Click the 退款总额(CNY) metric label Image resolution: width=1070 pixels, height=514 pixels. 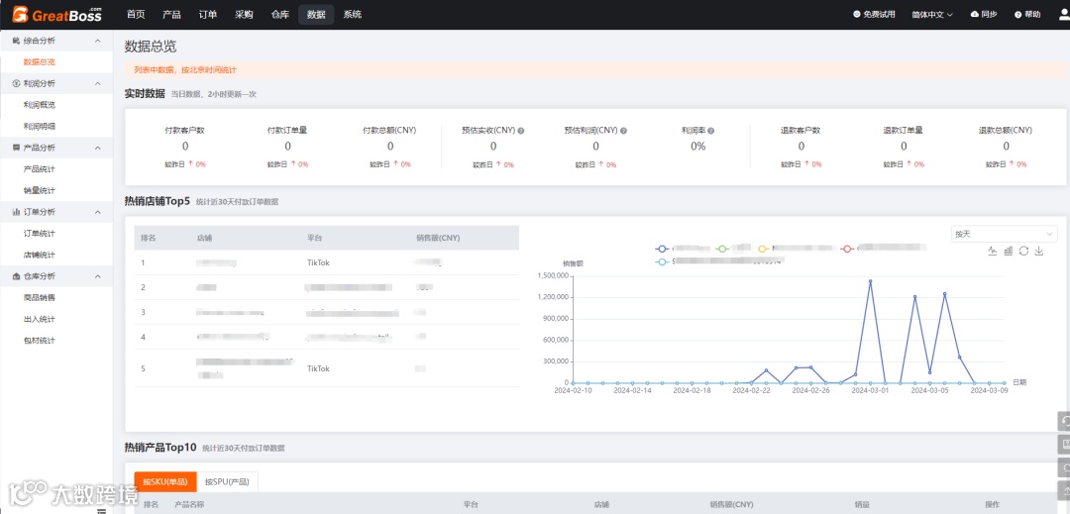(x=1006, y=130)
